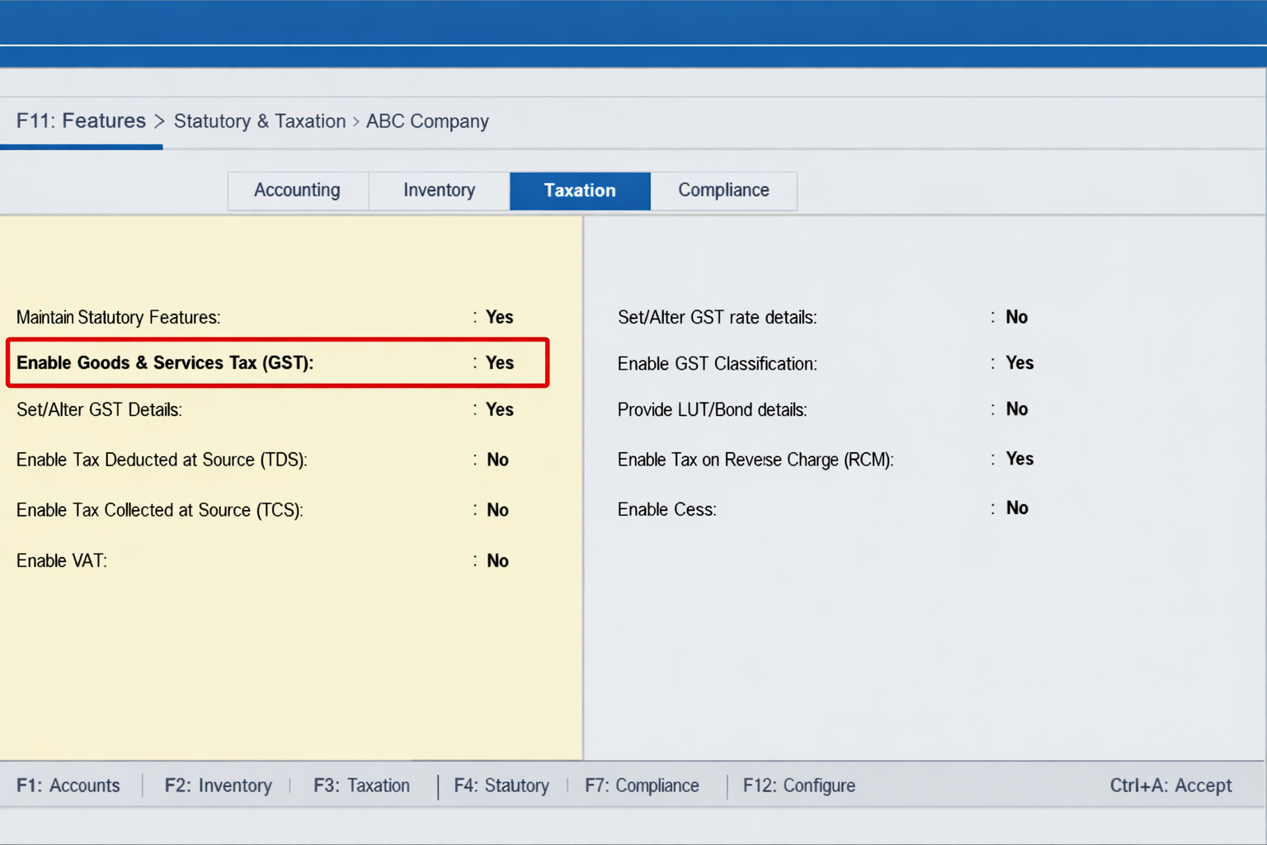Viewport: 1267px width, 845px height.
Task: Open the Compliance tab
Action: [723, 191]
